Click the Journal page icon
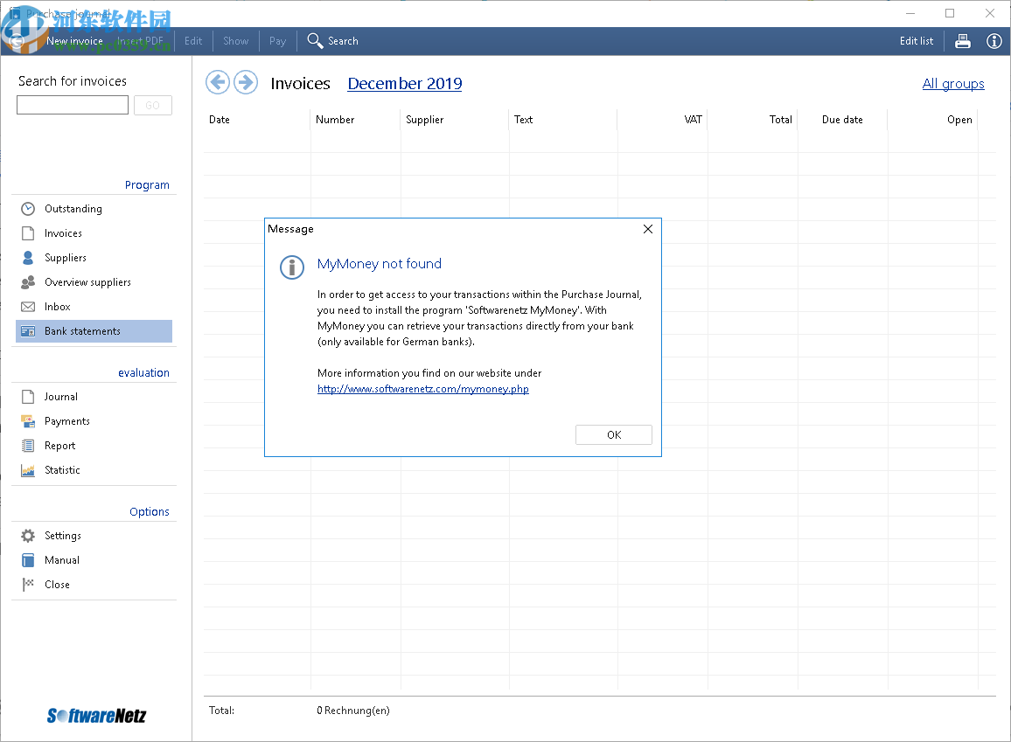Screen dimensions: 1011x742 pyautogui.click(x=28, y=397)
